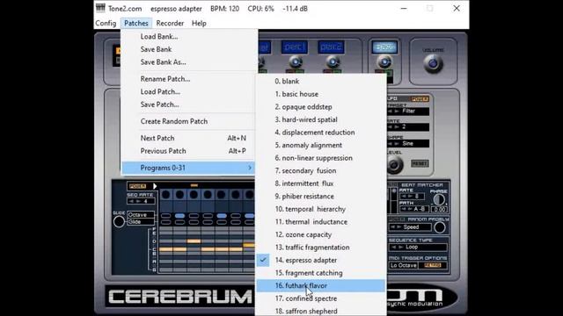Select program 16. futhark flavor

click(x=321, y=286)
